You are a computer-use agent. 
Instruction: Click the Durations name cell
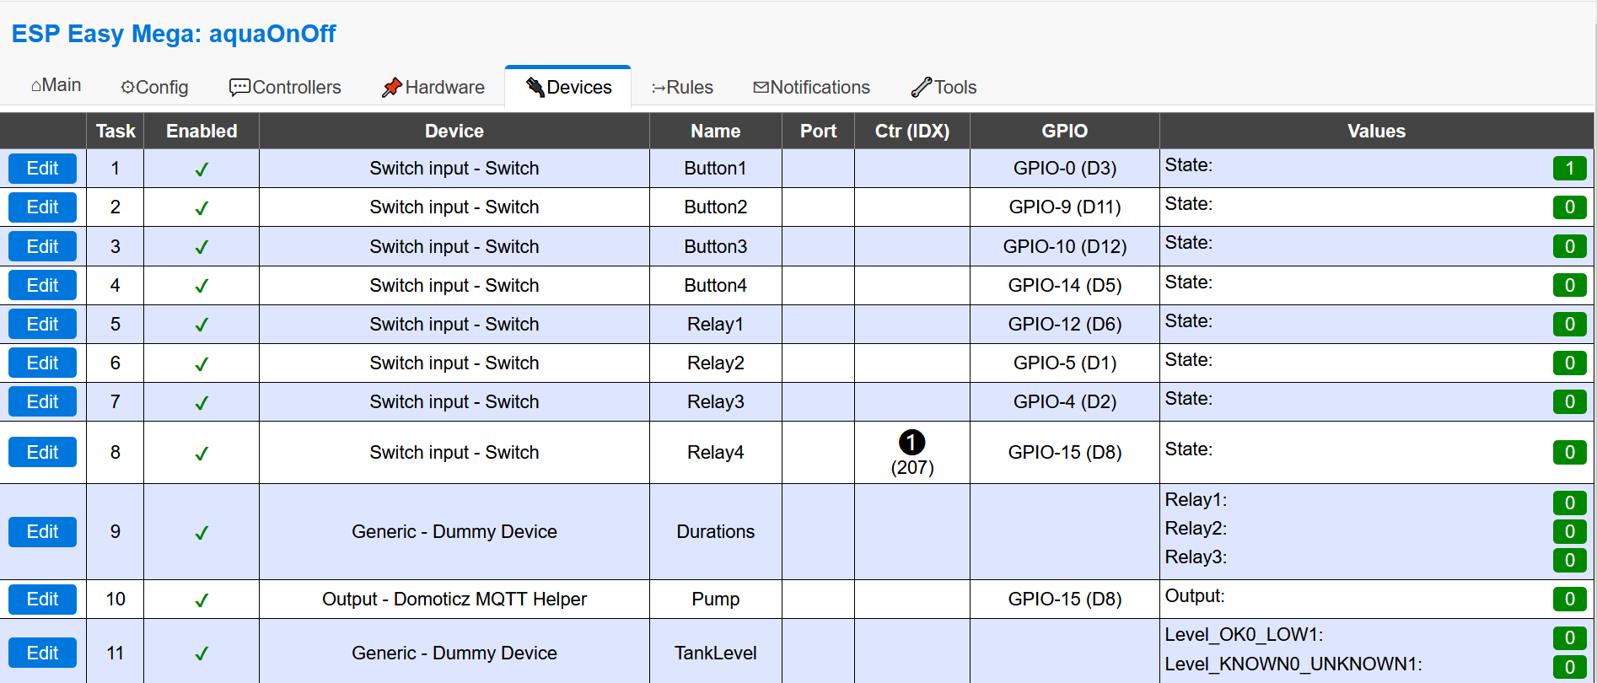[x=716, y=532]
